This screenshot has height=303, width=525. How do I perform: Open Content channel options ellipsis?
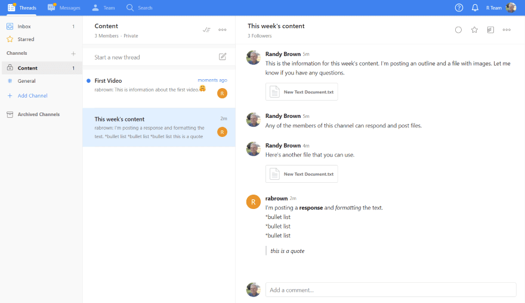pos(223,30)
